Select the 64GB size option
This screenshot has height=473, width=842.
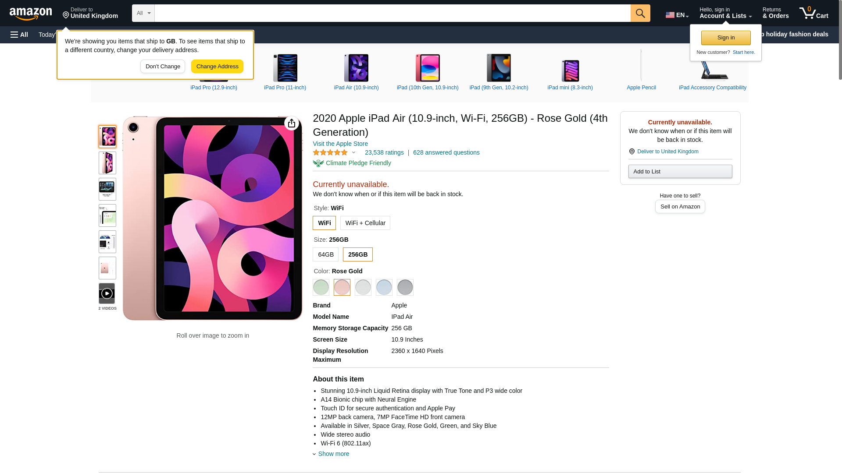tap(325, 254)
